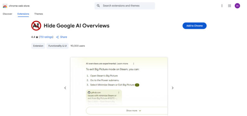Select the Extensions tab
Viewport: 247px width, 116px height.
point(23,14)
